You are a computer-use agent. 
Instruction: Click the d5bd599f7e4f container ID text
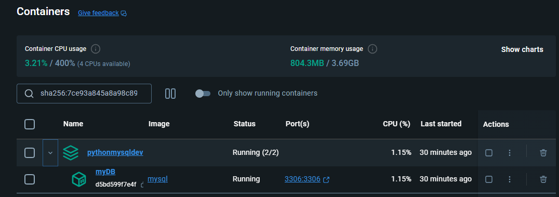(x=116, y=185)
